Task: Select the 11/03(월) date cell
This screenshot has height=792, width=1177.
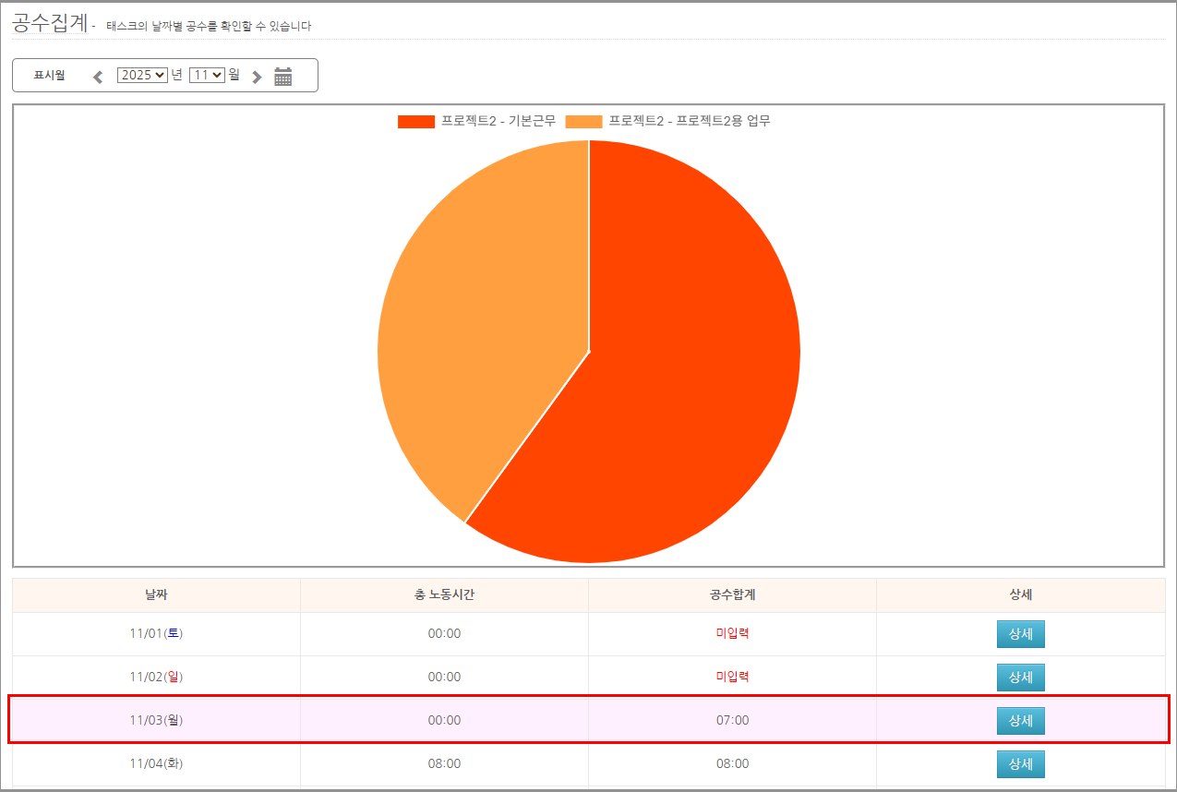Action: coord(156,720)
